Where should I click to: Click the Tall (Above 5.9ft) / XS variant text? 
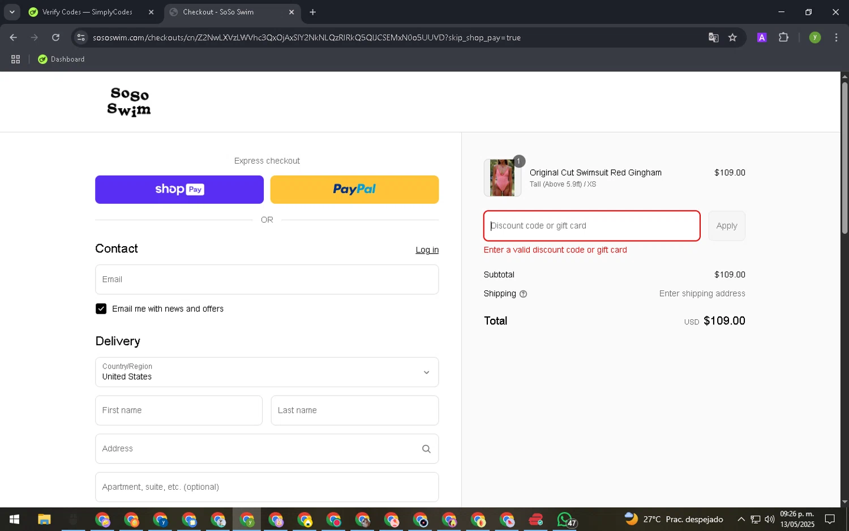coord(563,184)
